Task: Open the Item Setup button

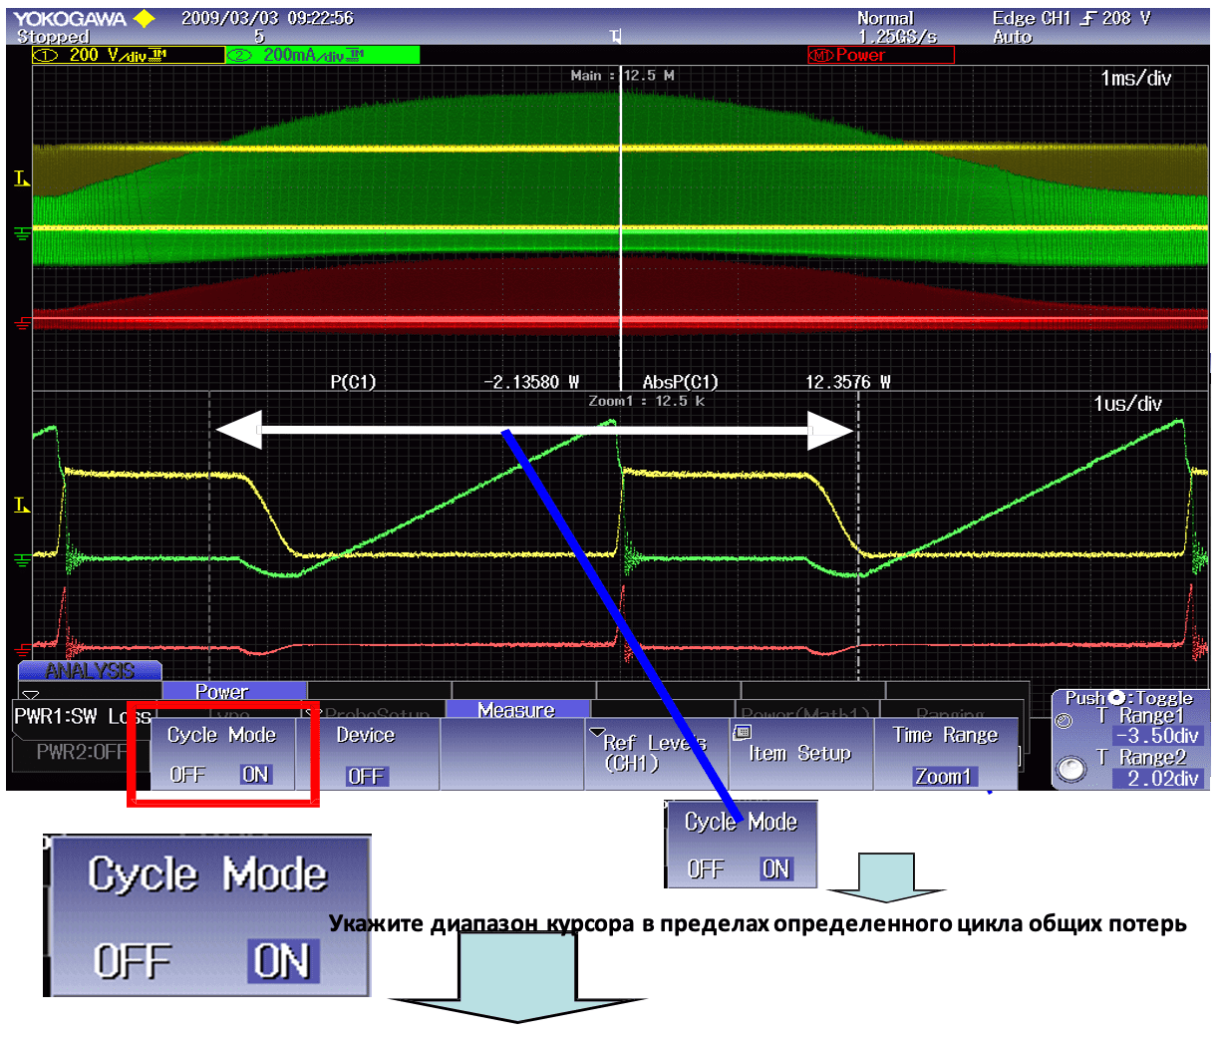Action: click(800, 754)
